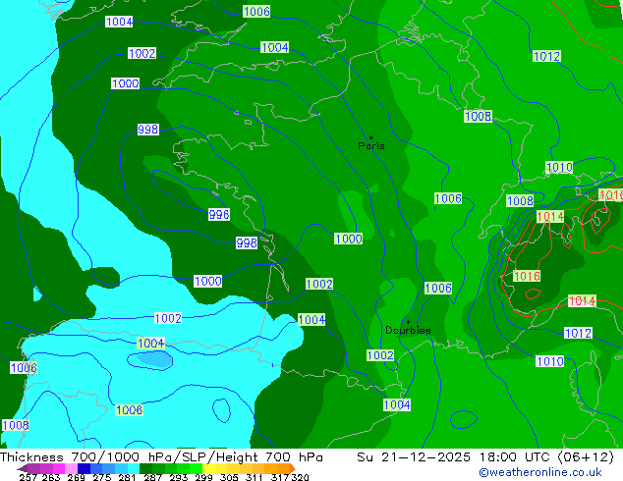Click the weatheronline.co.uk copyright link
Screen dimensions: 623x481
(540, 472)
